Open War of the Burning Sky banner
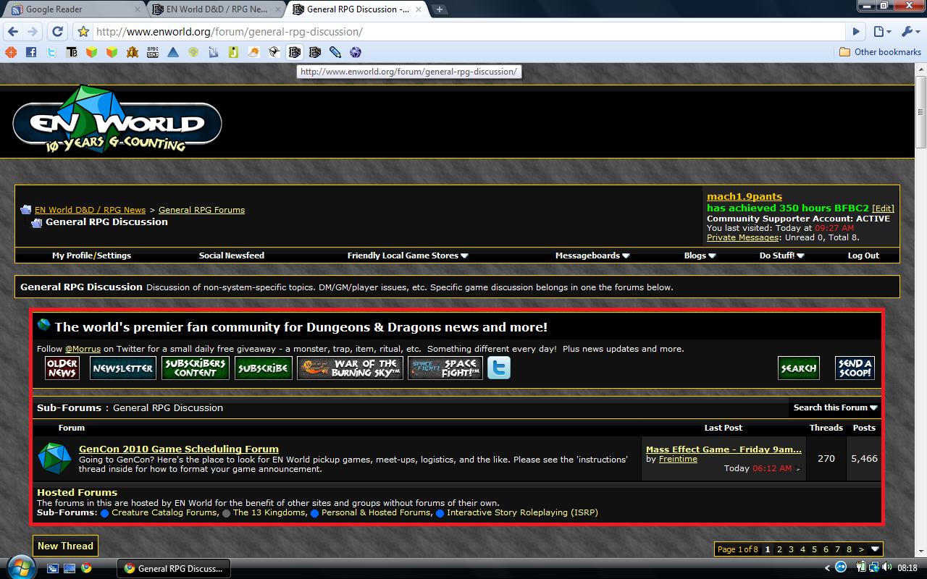The height and width of the screenshot is (579, 927). [350, 368]
